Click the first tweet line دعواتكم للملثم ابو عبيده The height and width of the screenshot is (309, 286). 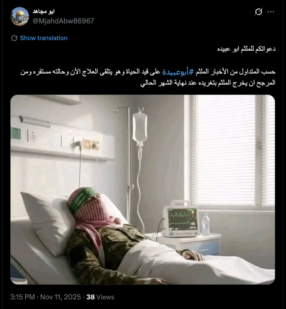point(246,49)
